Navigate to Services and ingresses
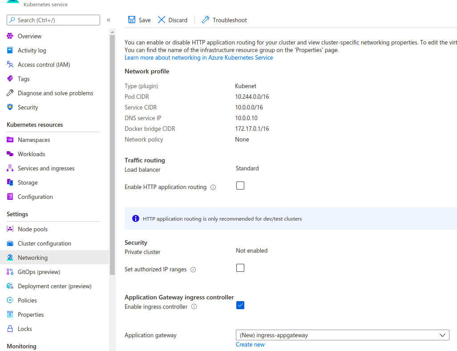 click(x=46, y=168)
